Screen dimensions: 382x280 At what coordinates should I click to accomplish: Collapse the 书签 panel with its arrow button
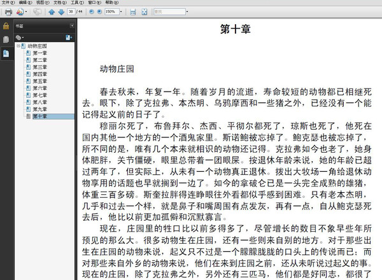(72, 26)
